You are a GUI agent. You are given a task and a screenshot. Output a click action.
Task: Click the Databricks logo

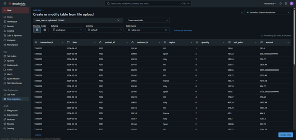17,4
